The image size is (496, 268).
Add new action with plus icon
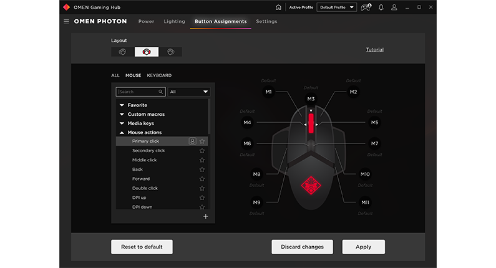(206, 216)
